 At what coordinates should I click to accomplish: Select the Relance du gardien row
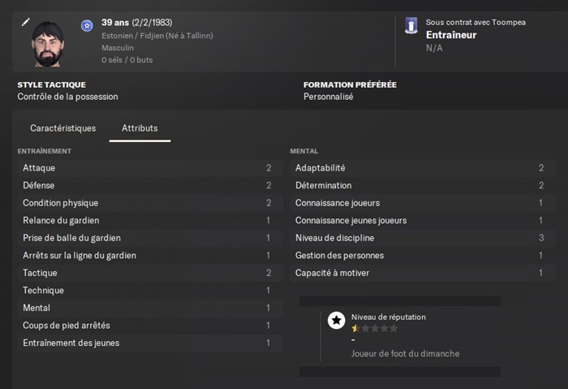[x=150, y=220]
